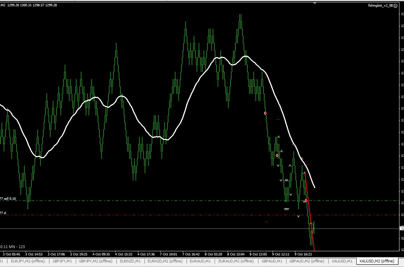Click the '4 Oct 15:33' time label

[123, 254]
